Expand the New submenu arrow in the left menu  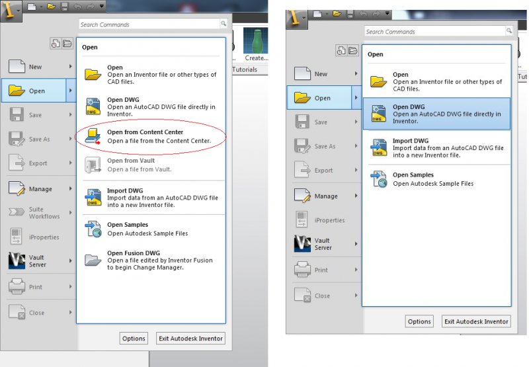[71, 66]
